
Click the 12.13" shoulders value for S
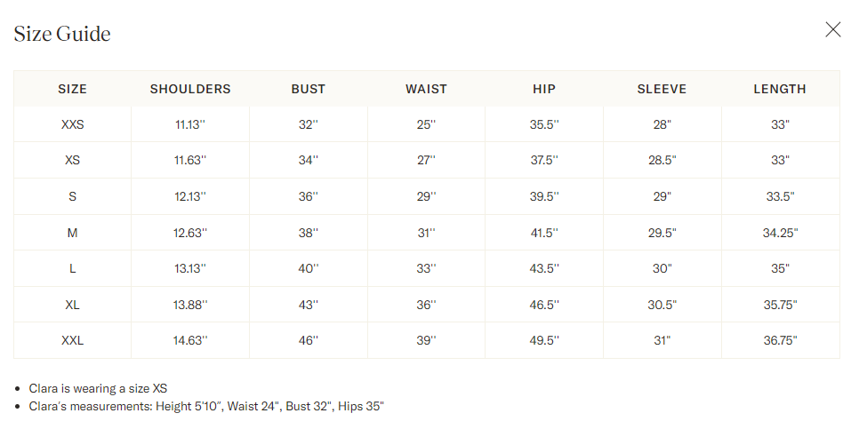[190, 196]
